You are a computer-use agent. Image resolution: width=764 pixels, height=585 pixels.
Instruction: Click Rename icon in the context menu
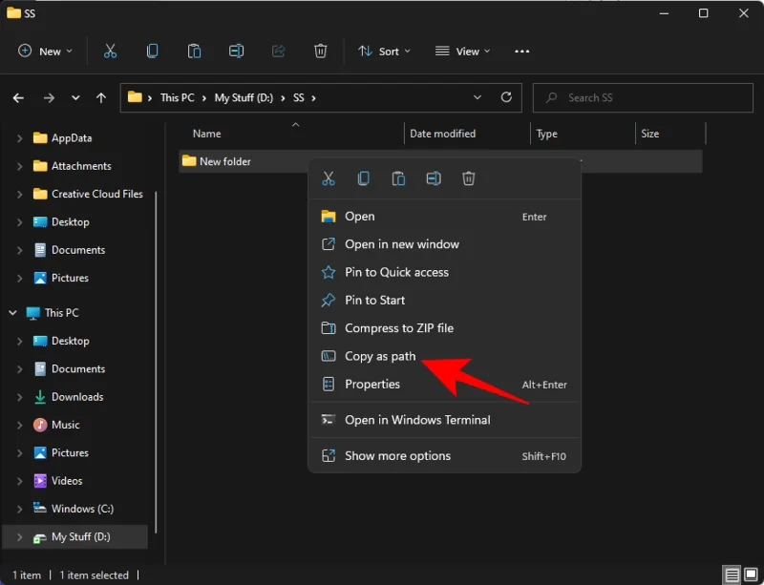(x=434, y=178)
